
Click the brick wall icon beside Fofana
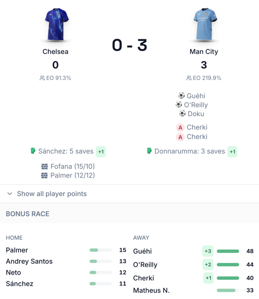[x=45, y=166]
